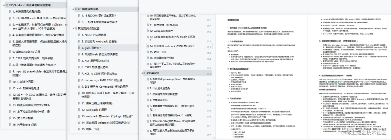391x140 pixels.
Task: Click bookmark icon of 1. IE 和DOM 事件流的区别
Action: (79, 16)
